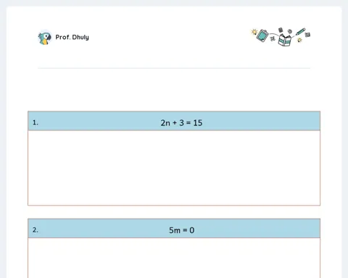The width and height of the screenshot is (348, 278).
Task: Click inside question 2 answer box
Action: tap(174, 258)
